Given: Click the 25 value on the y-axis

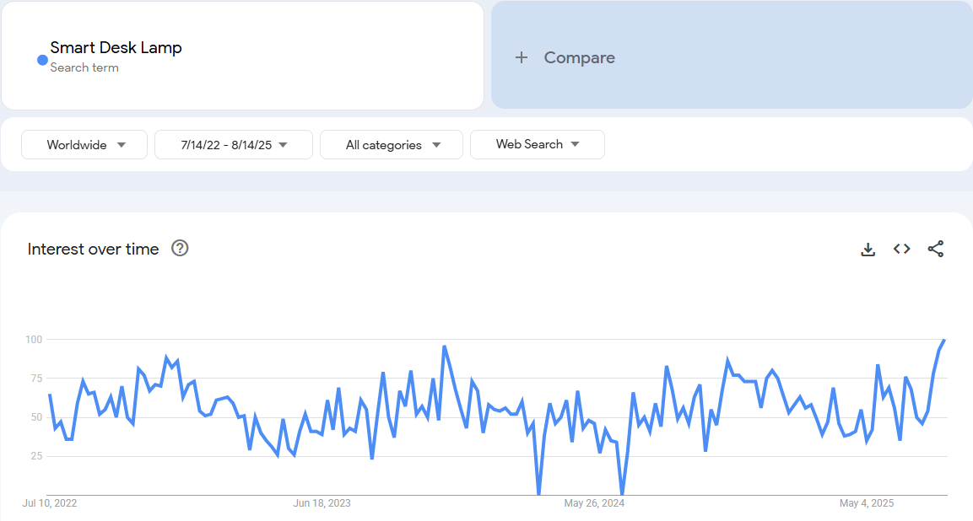Looking at the screenshot, I should point(35,456).
